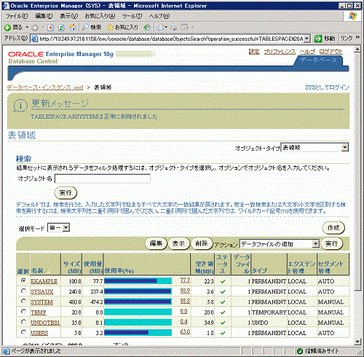Viewport: 364px width, 357px height.
Task: Click the Home icon in toolbar
Action: coord(72,28)
